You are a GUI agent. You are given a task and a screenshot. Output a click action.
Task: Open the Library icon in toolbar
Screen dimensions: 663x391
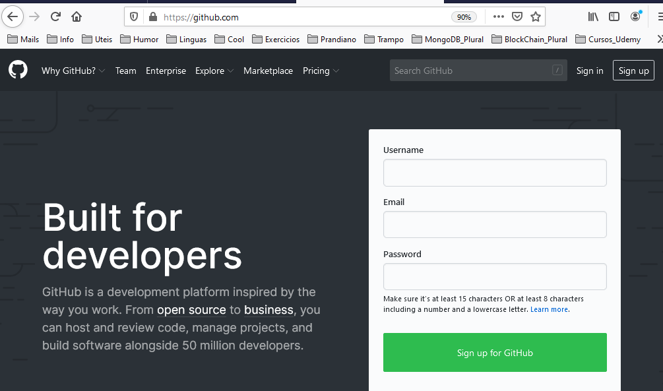point(593,17)
